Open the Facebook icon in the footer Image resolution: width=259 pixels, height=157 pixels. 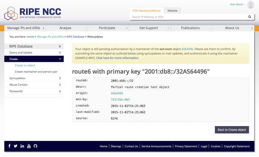[9, 146]
